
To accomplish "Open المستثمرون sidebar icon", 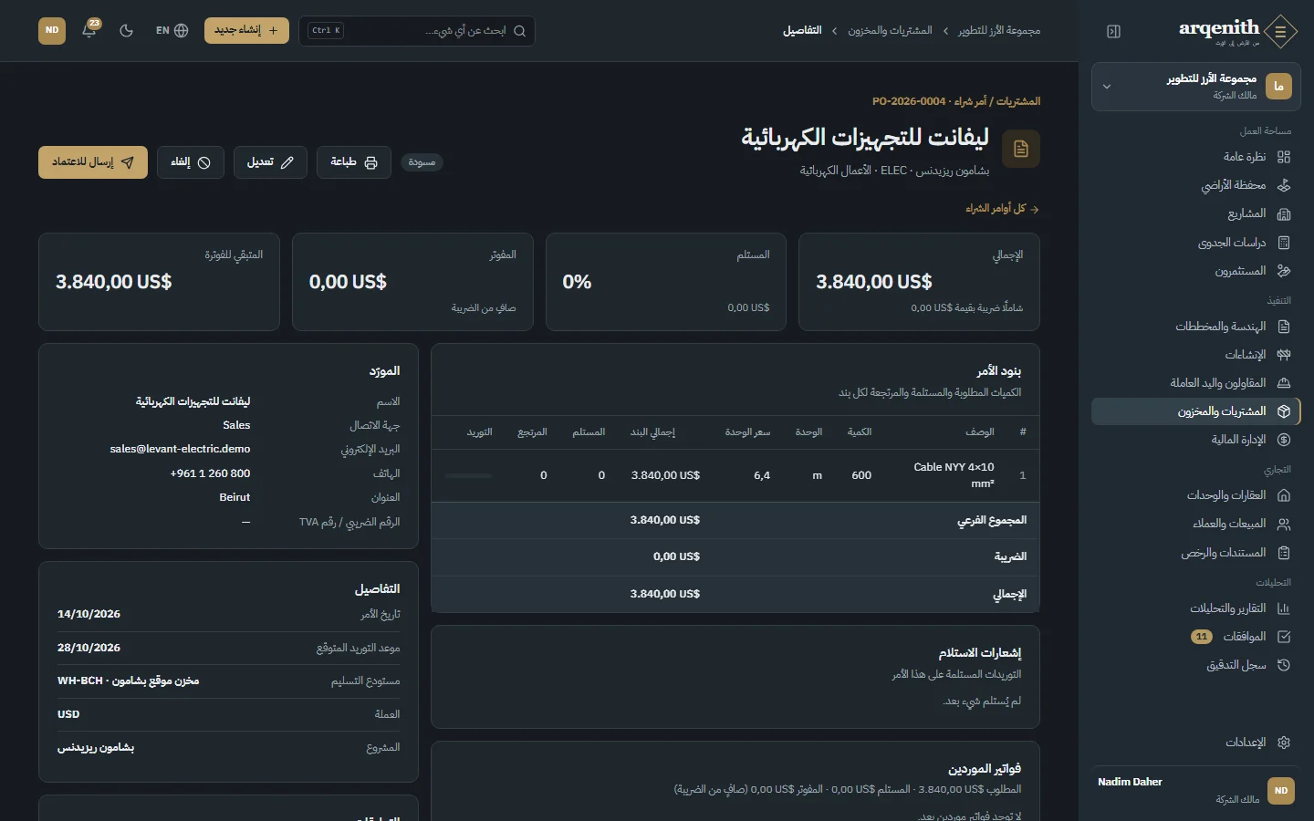I will [1284, 271].
